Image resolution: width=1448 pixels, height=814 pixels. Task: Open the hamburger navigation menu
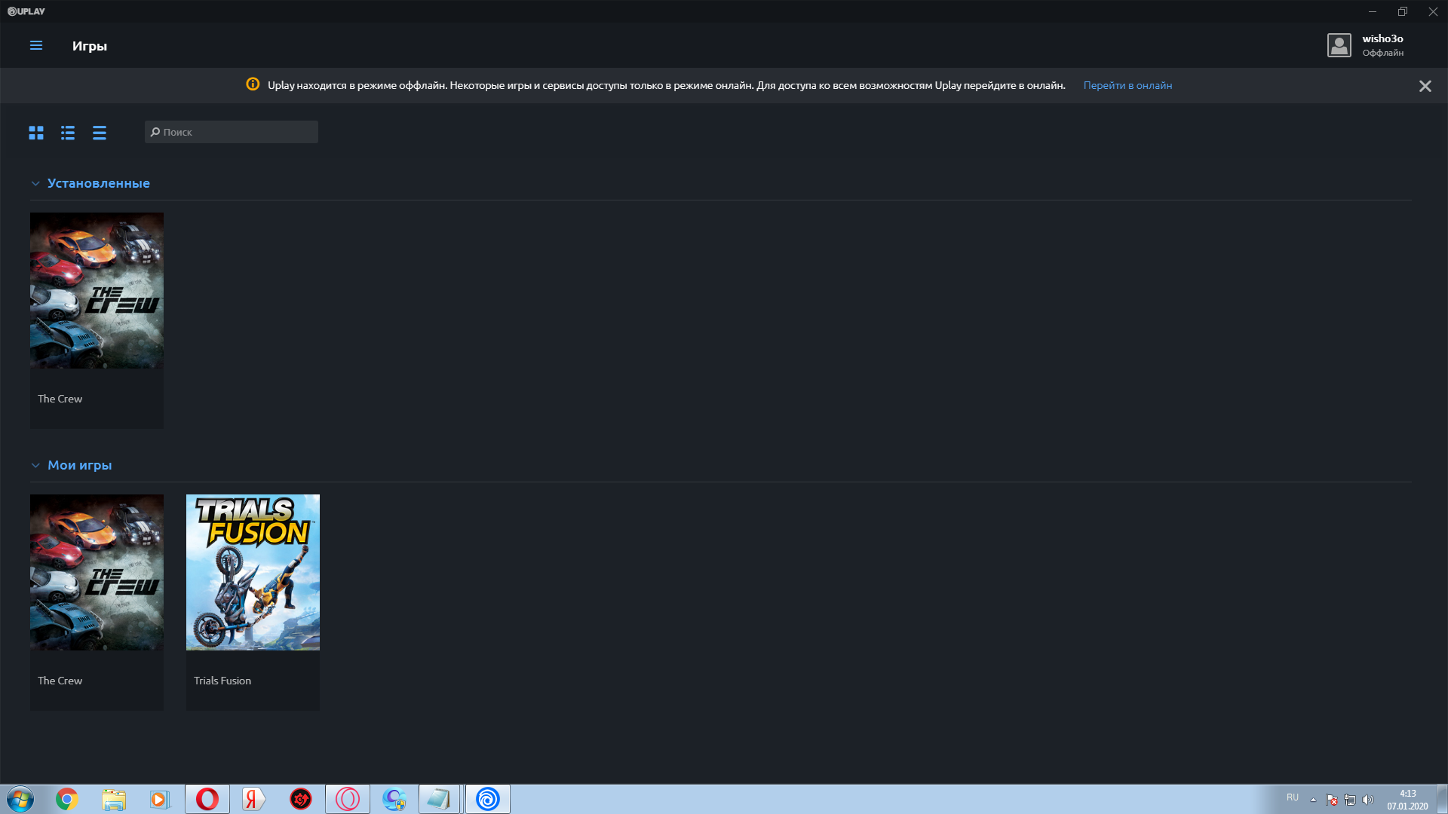click(35, 46)
